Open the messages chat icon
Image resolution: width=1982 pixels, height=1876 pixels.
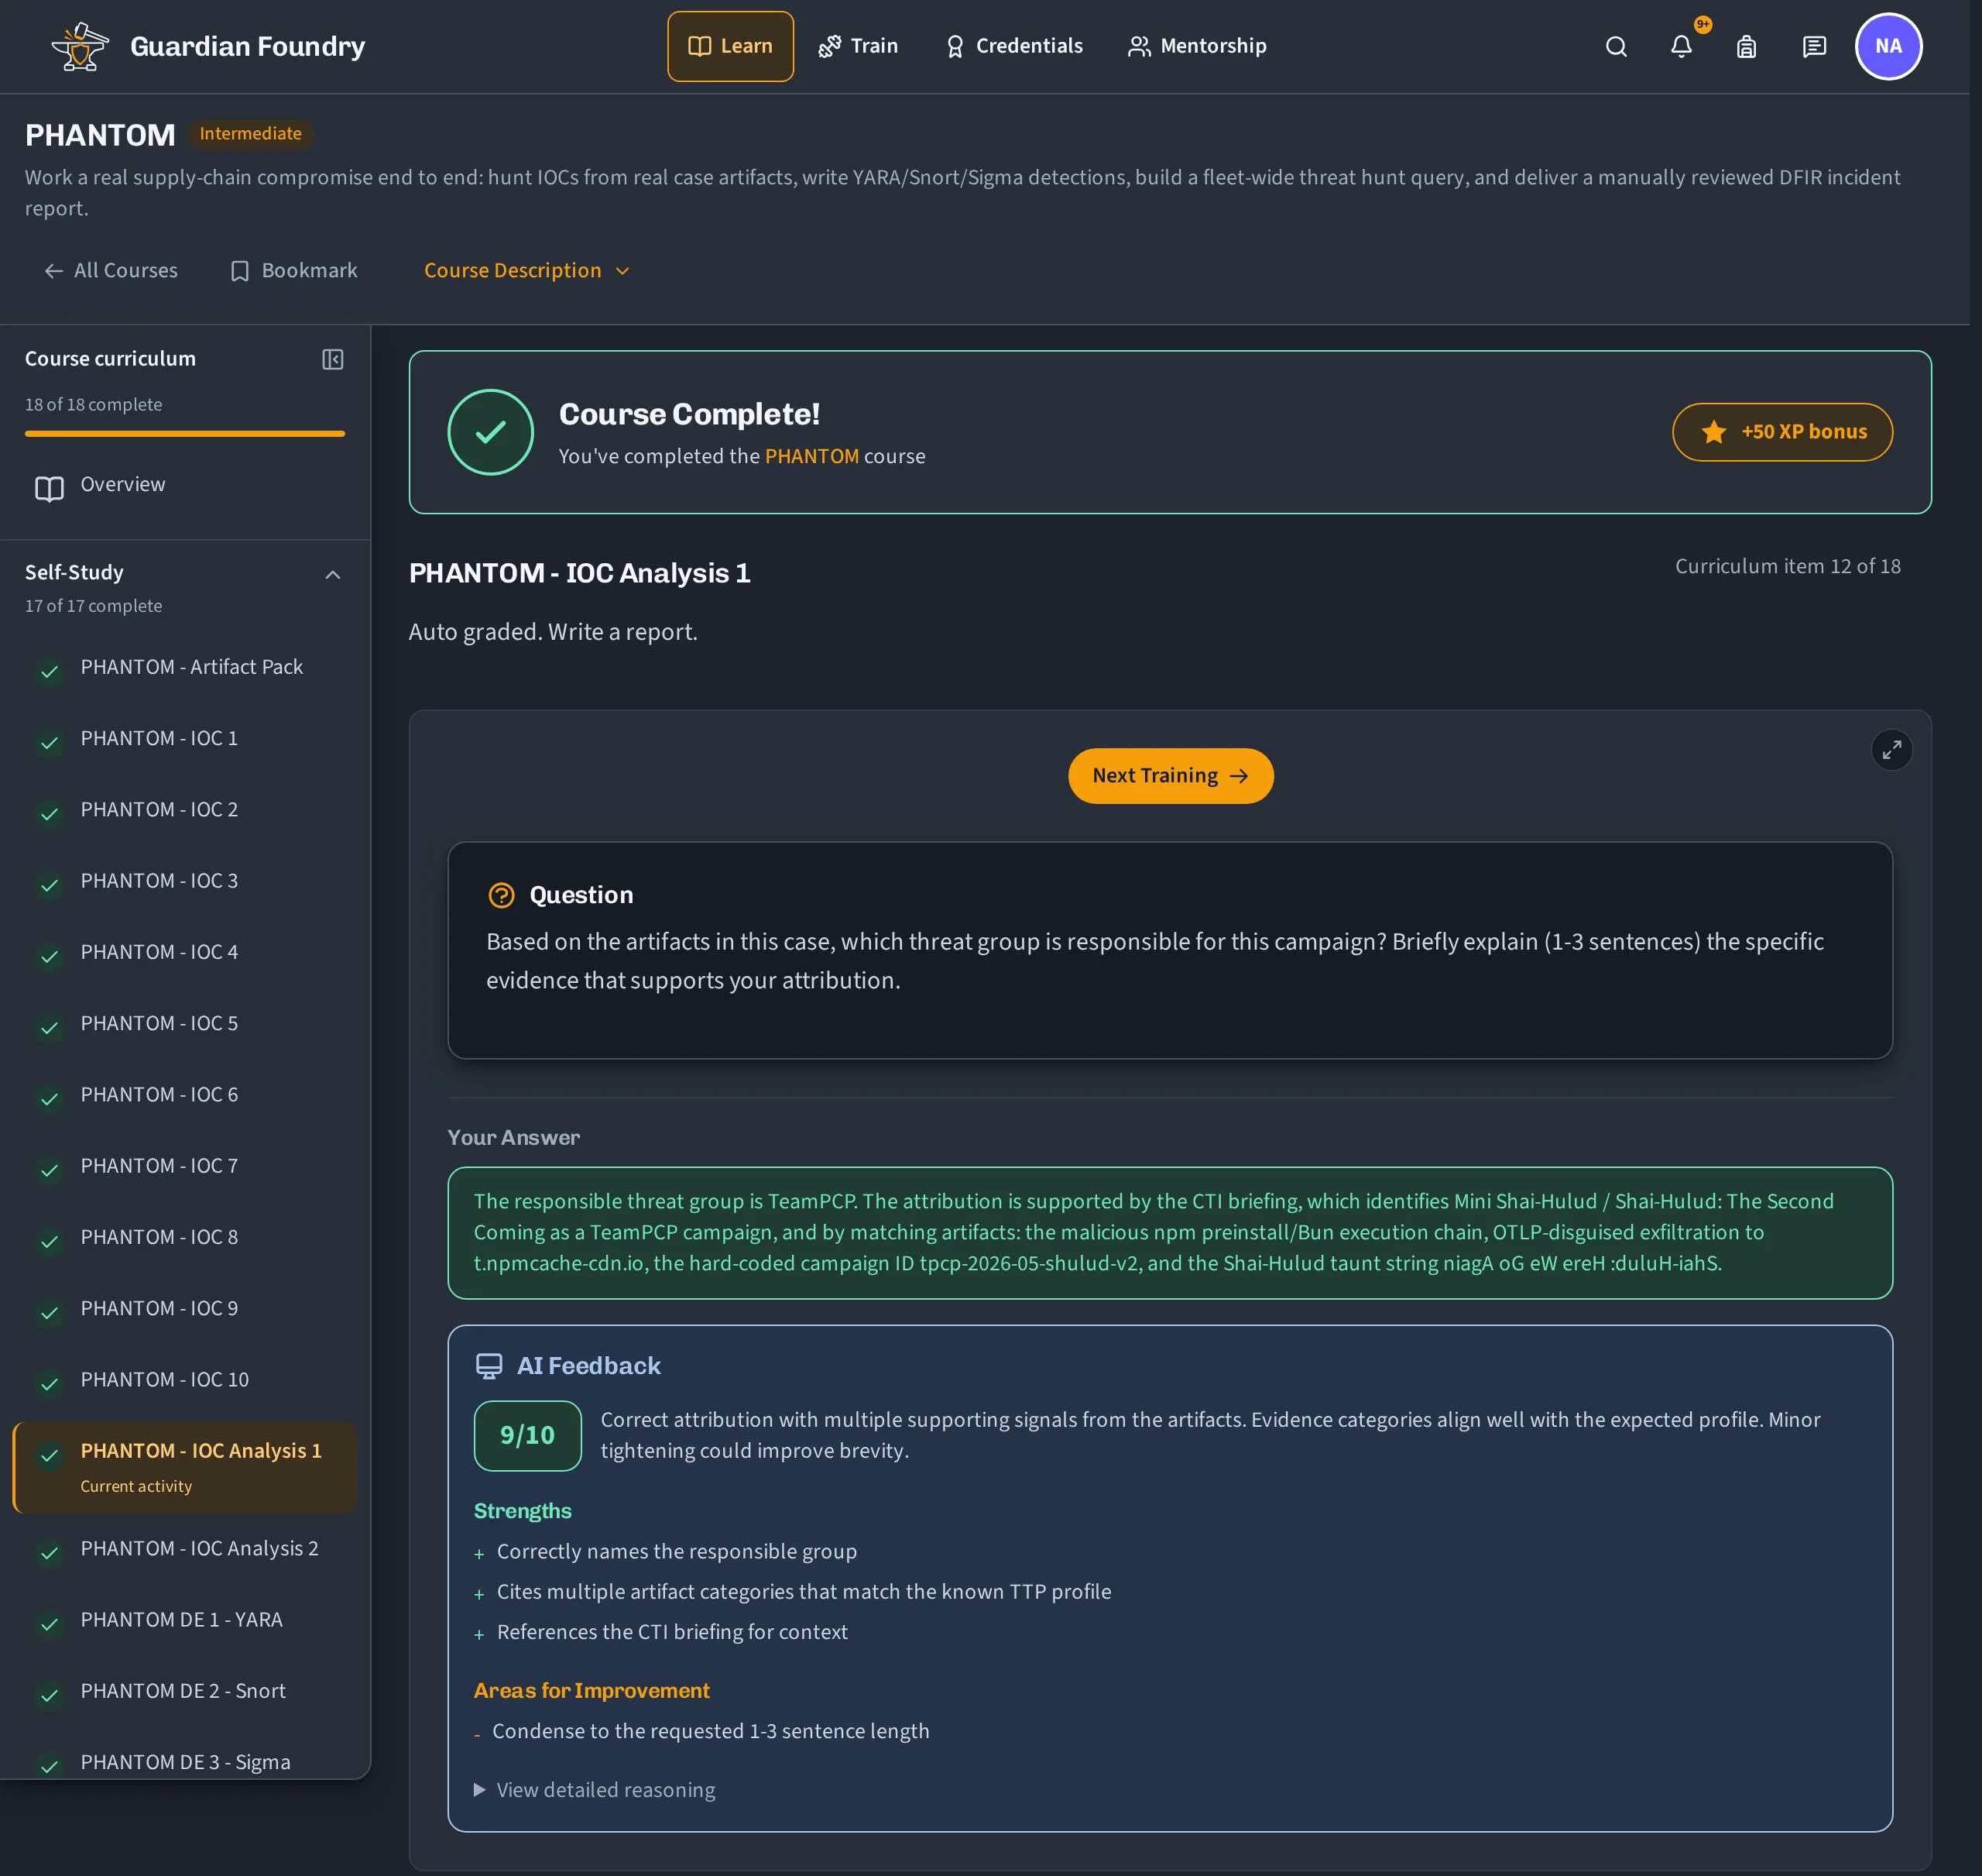1814,46
